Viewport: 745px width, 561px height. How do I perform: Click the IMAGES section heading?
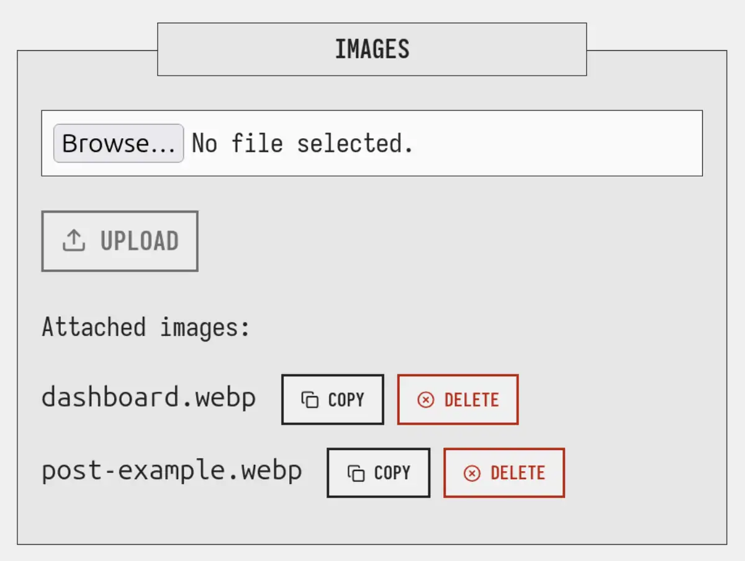point(372,50)
